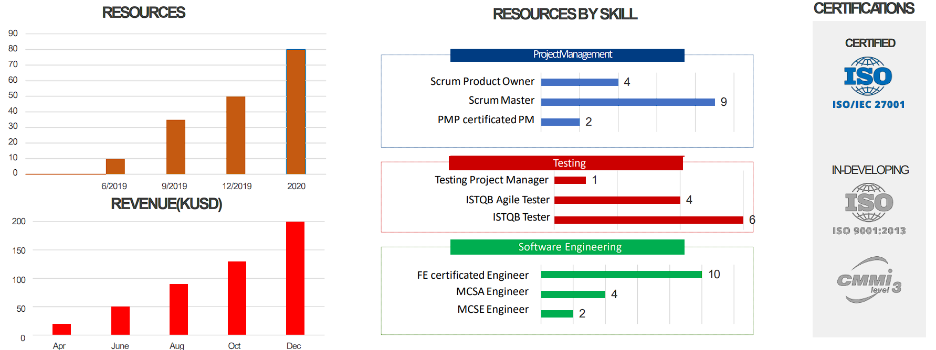Click the CMMI level 3 logo
The height and width of the screenshot is (350, 936).
click(869, 280)
